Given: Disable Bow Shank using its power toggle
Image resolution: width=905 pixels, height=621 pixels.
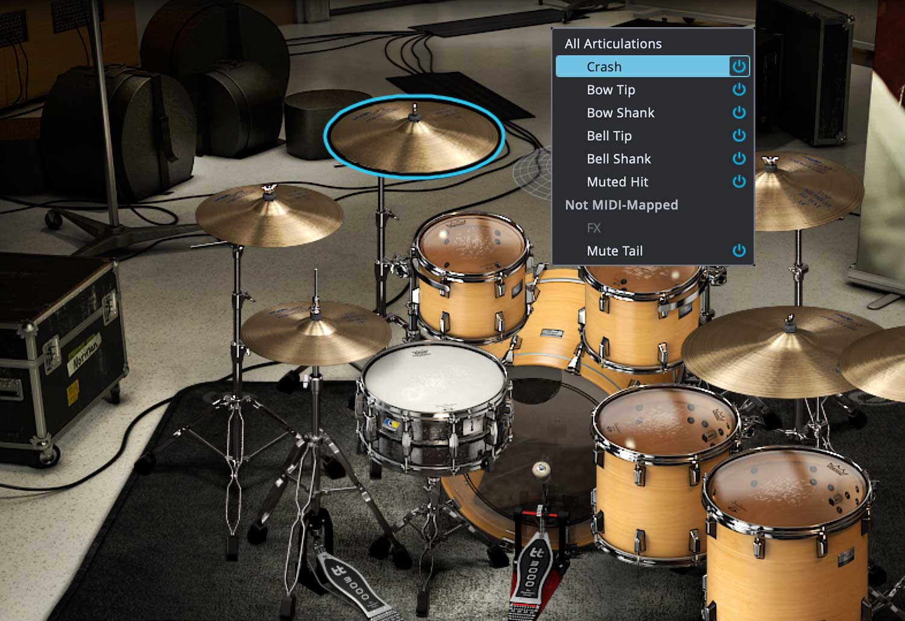Looking at the screenshot, I should 738,113.
